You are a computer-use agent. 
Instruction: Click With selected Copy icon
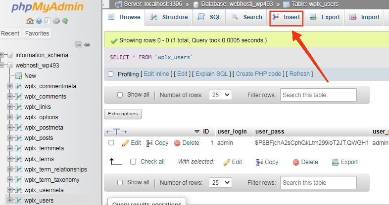(259, 162)
